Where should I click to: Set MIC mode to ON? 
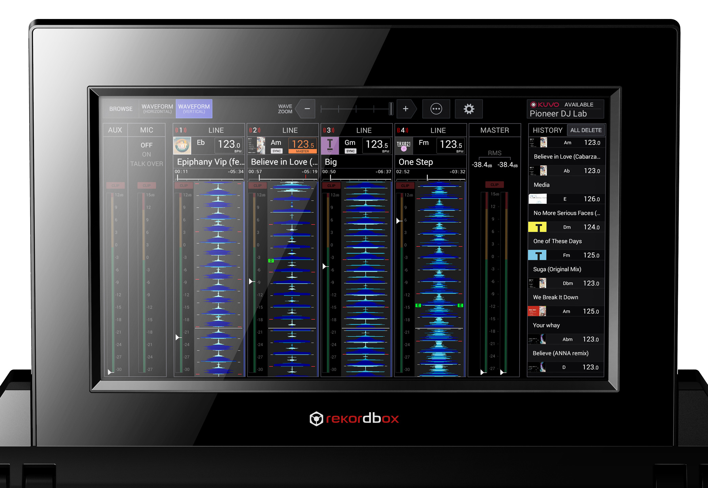[146, 154]
